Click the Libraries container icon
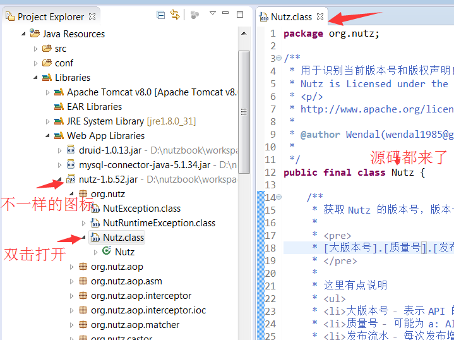This screenshot has height=340, width=454. [x=47, y=77]
